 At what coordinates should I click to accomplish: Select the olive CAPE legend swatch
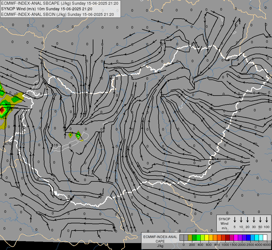coord(190,237)
